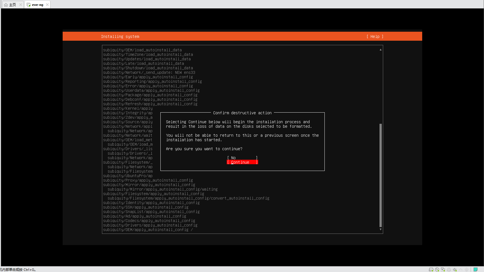Click log line 'Network/_send_update: NEW ens33'
This screenshot has width=484, height=272.
pyautogui.click(x=149, y=72)
